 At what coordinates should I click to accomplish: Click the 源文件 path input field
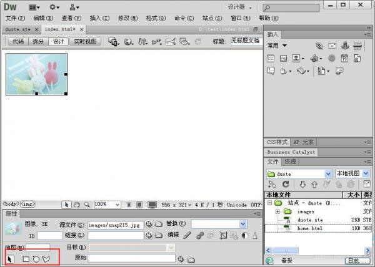pyautogui.click(x=115, y=224)
